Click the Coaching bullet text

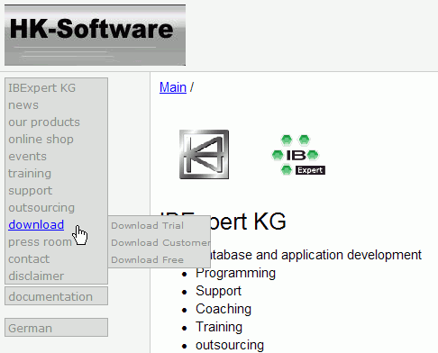pyautogui.click(x=224, y=309)
